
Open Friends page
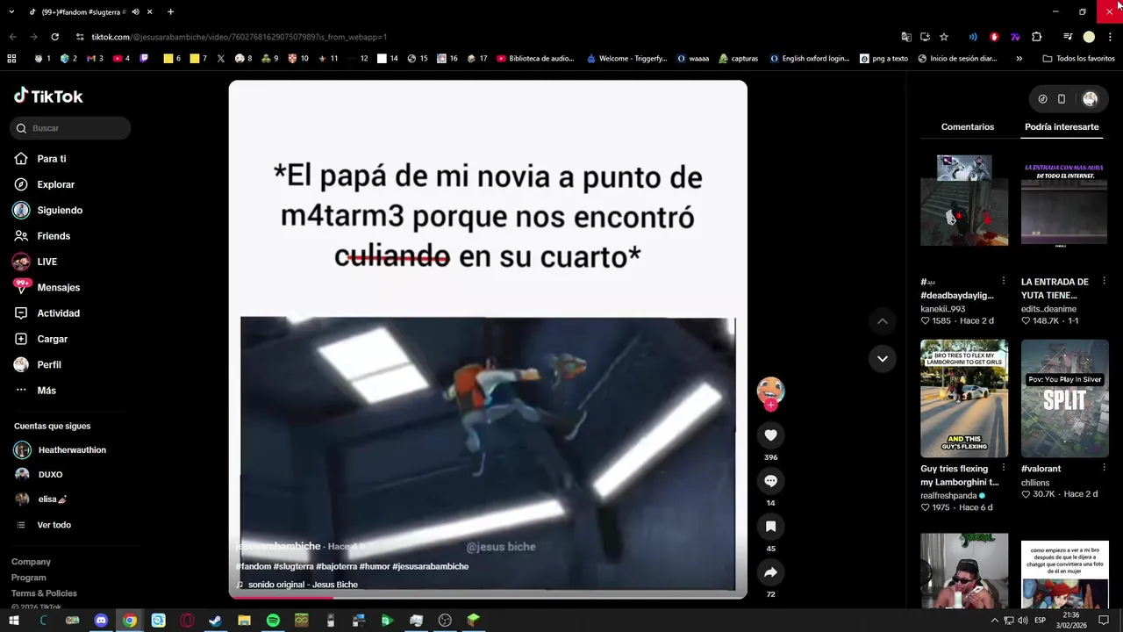[54, 236]
